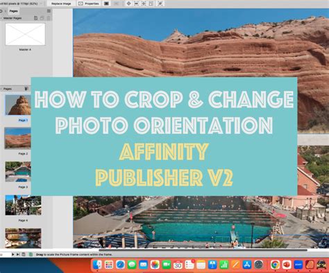Open the Pages panel options menu icon
Viewport: 329px width, 273px height.
[49, 11]
